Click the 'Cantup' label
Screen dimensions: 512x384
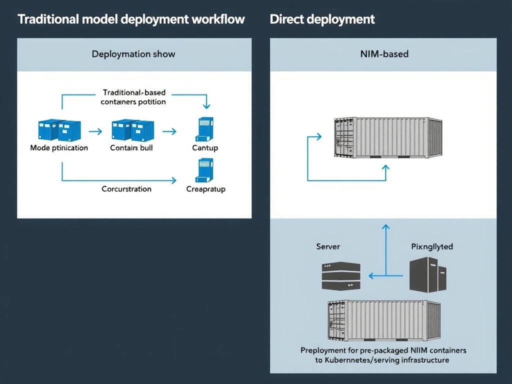pos(205,148)
